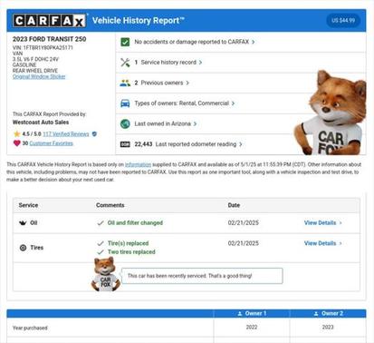Click the globe icon beside Last owned in Arizona
374x343 pixels.
(125, 123)
